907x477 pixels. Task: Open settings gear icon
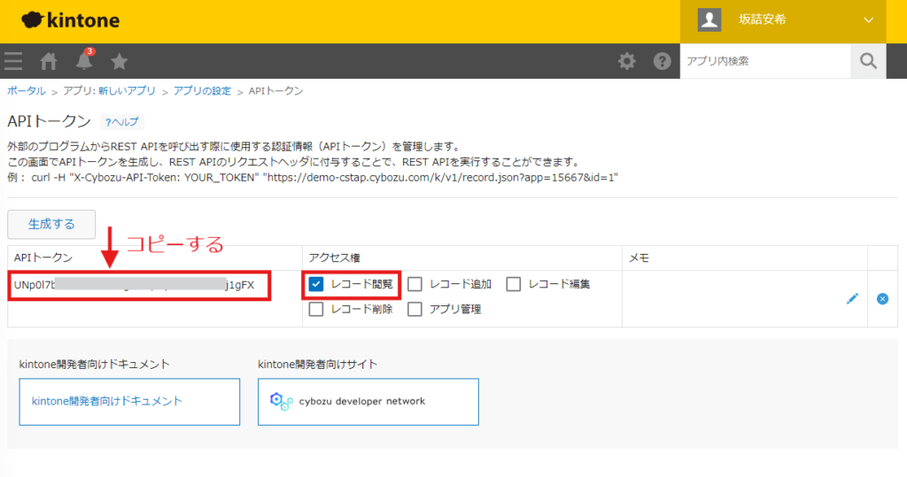click(626, 61)
